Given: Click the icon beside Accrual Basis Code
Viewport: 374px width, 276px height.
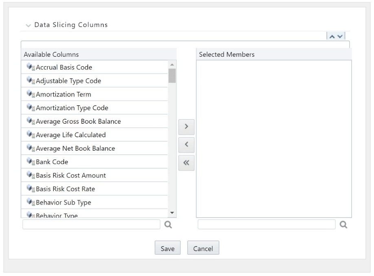Looking at the screenshot, I should [30, 67].
